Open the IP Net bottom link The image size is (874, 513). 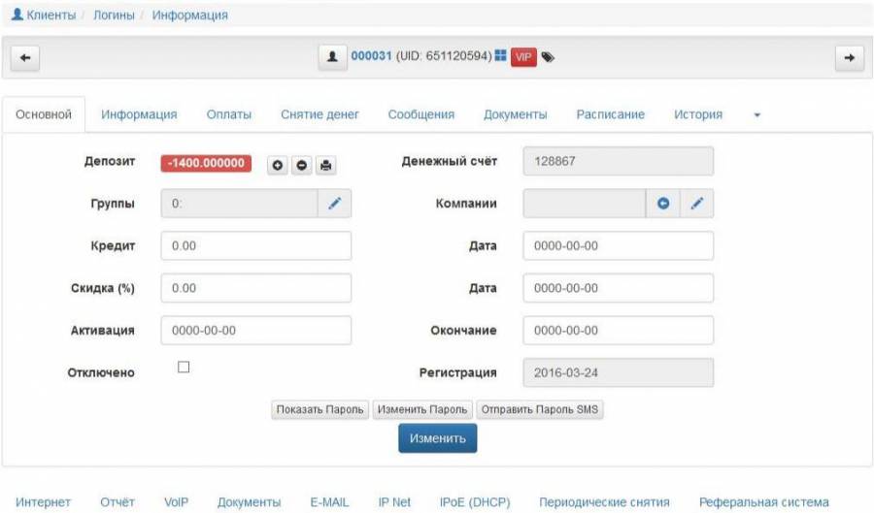394,502
